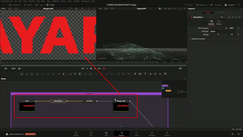Jump to first frame button

point(83,68)
